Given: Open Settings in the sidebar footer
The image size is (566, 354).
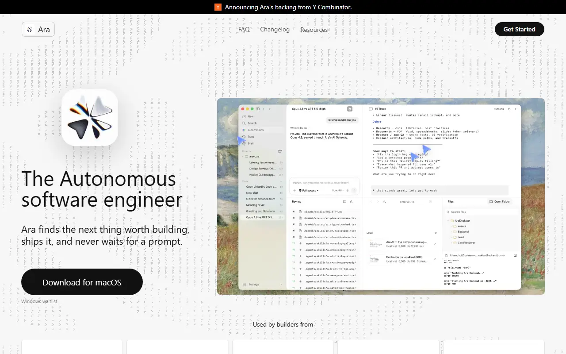Looking at the screenshot, I should [x=262, y=285].
